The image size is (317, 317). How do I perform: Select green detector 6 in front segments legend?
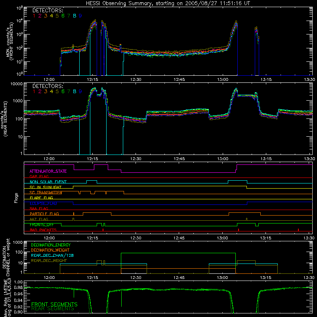(63, 16)
